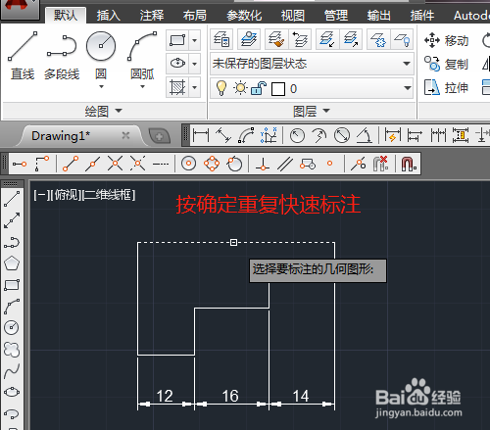Click the new drawing tab plus button
The height and width of the screenshot is (430, 490).
[x=160, y=136]
